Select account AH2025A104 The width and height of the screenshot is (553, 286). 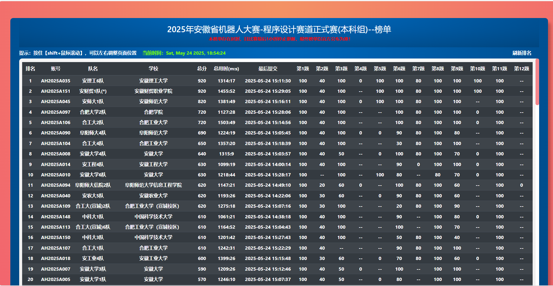click(56, 143)
